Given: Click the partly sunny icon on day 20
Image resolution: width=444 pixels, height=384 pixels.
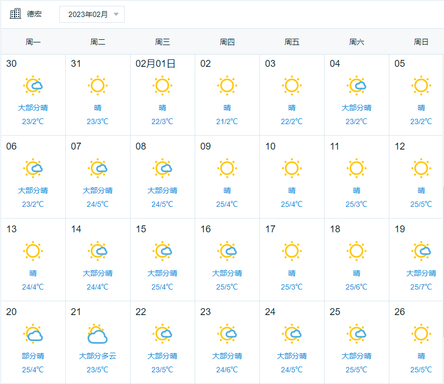Looking at the screenshot, I should click(33, 334).
